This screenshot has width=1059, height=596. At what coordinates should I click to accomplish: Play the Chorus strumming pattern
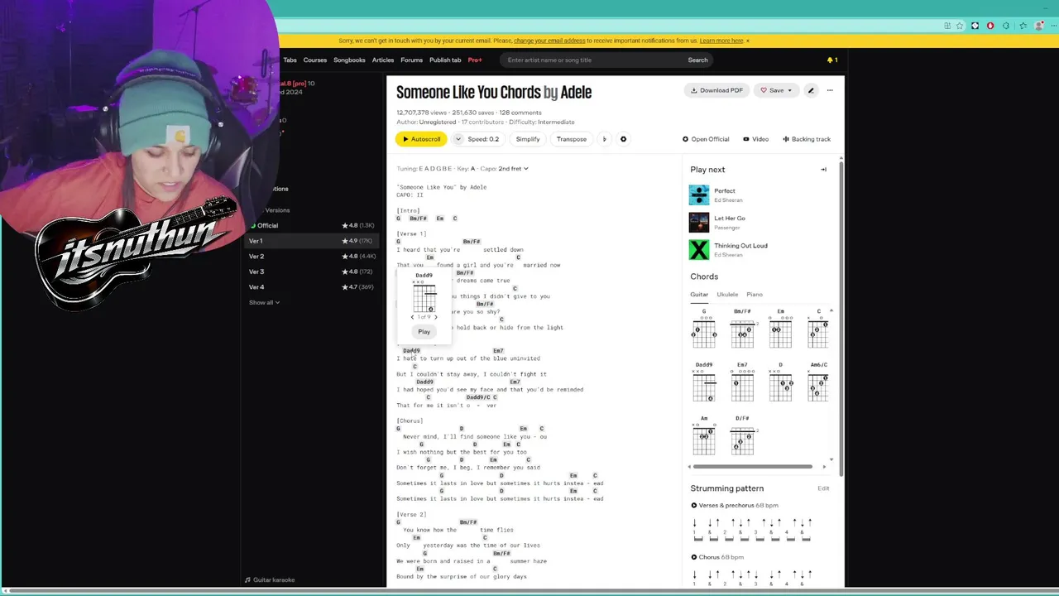click(694, 557)
